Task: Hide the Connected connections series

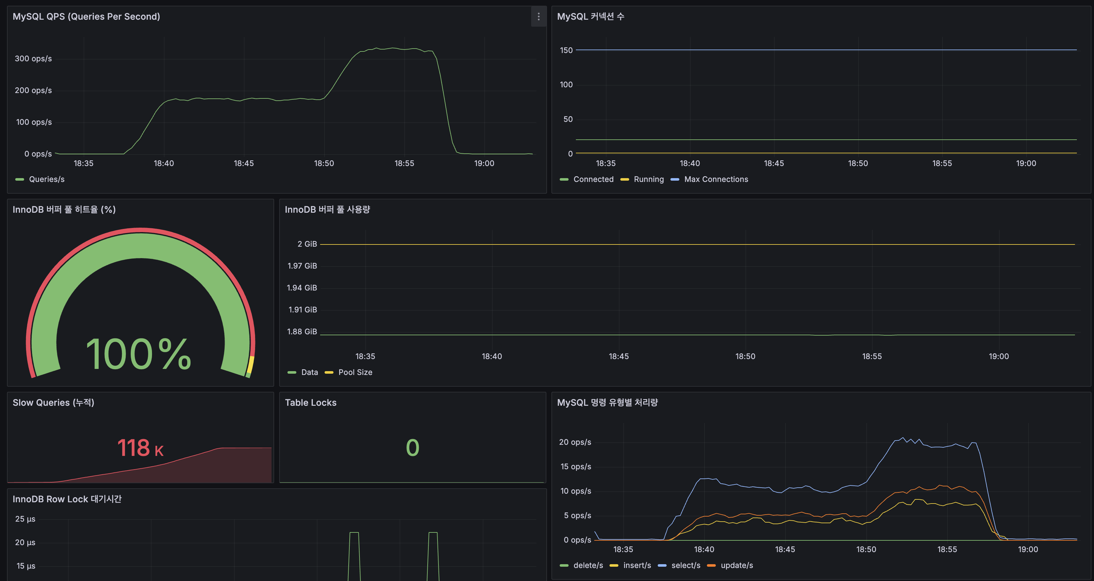Action: 593,179
